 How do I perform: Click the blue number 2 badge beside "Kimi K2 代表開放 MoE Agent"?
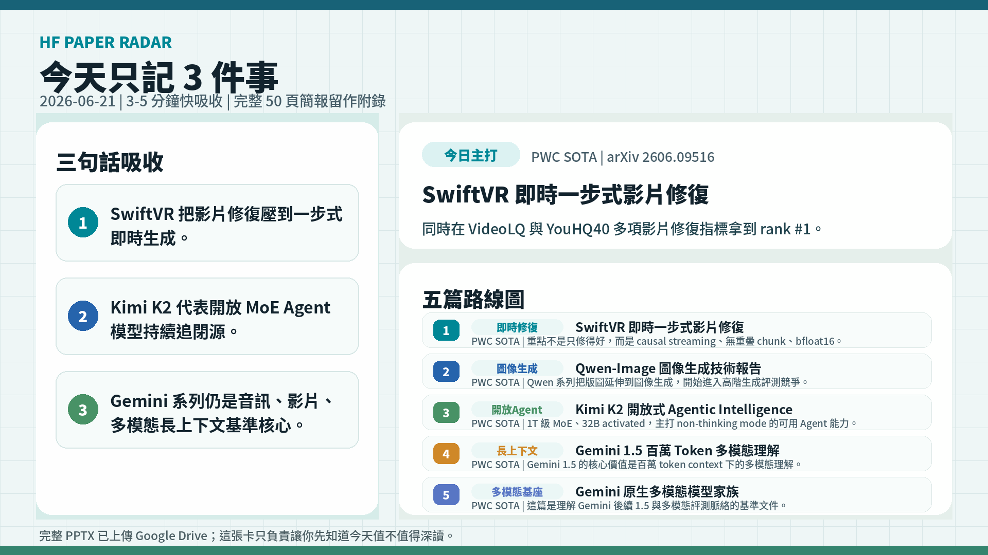[x=83, y=316]
